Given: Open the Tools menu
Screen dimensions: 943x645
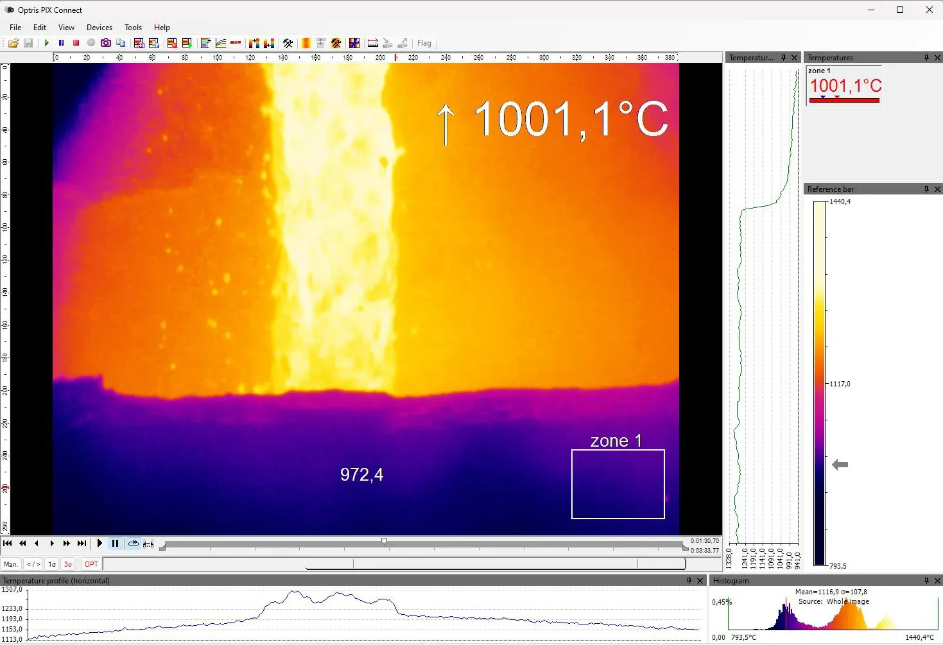Looking at the screenshot, I should [x=133, y=28].
